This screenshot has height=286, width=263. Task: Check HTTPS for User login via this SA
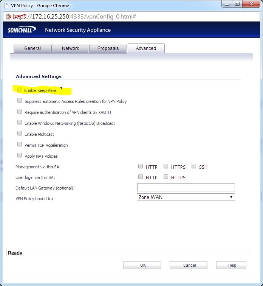click(x=166, y=177)
